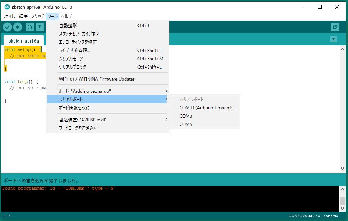The width and height of the screenshot is (348, 221).
Task: Click the void loop() code line
Action: point(21,81)
